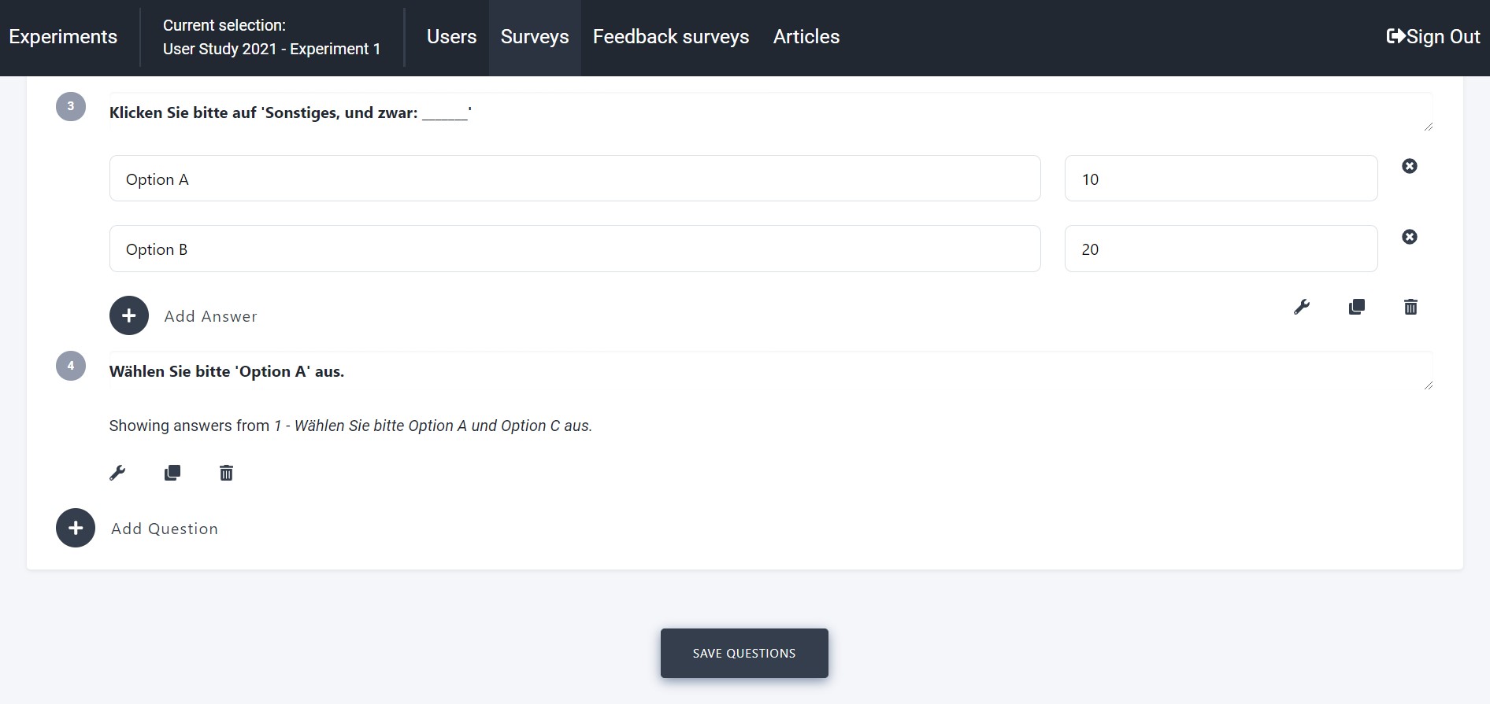
Task: Remove the Option A answer
Action: (1410, 166)
